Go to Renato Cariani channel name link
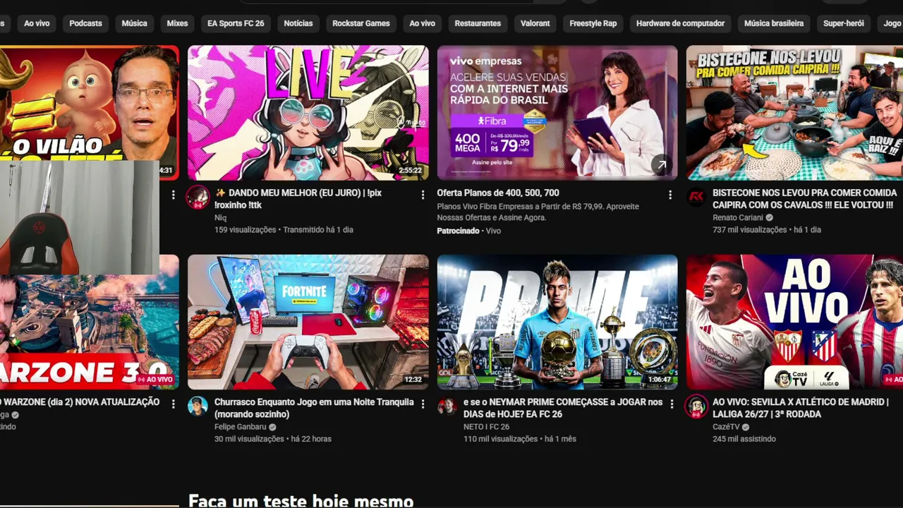Screen dimensions: 903x508 pos(738,218)
